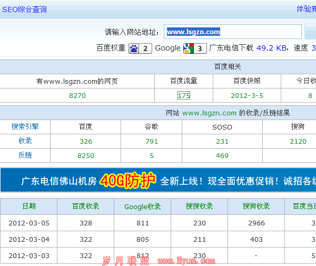This screenshot has width=316, height=266.
Task: Open the Baidu backlink count 8250
Action: [86, 155]
